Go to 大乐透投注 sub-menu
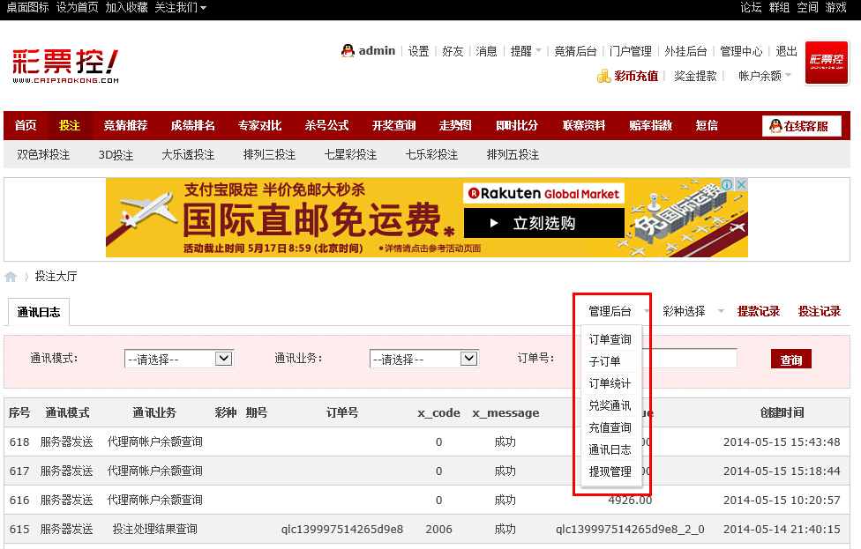861x549 pixels. tap(188, 155)
